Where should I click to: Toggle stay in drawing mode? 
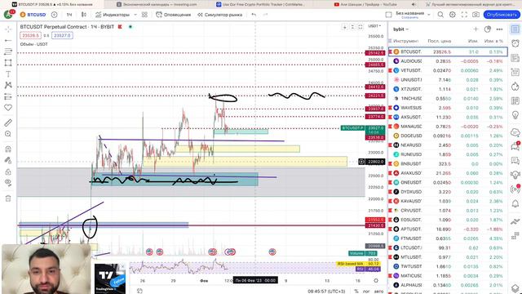[x=8, y=160]
